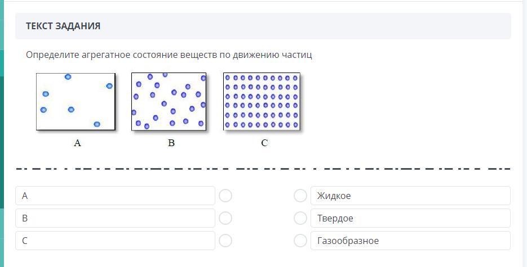Toggle the radio circle beside Газообразное

(x=300, y=241)
